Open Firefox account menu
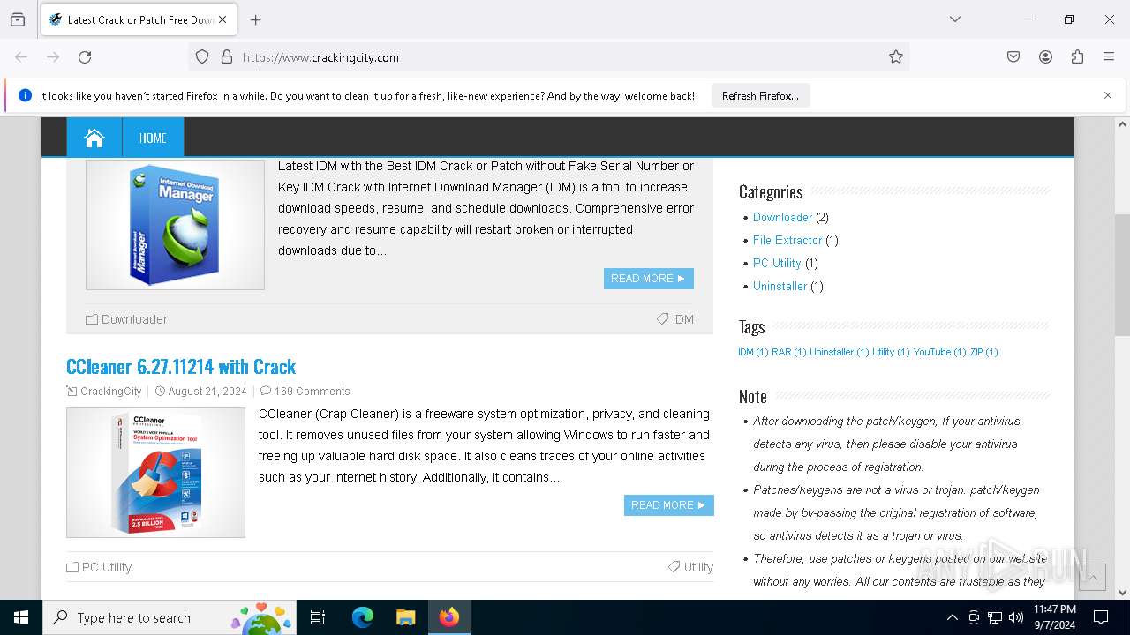 pyautogui.click(x=1045, y=57)
